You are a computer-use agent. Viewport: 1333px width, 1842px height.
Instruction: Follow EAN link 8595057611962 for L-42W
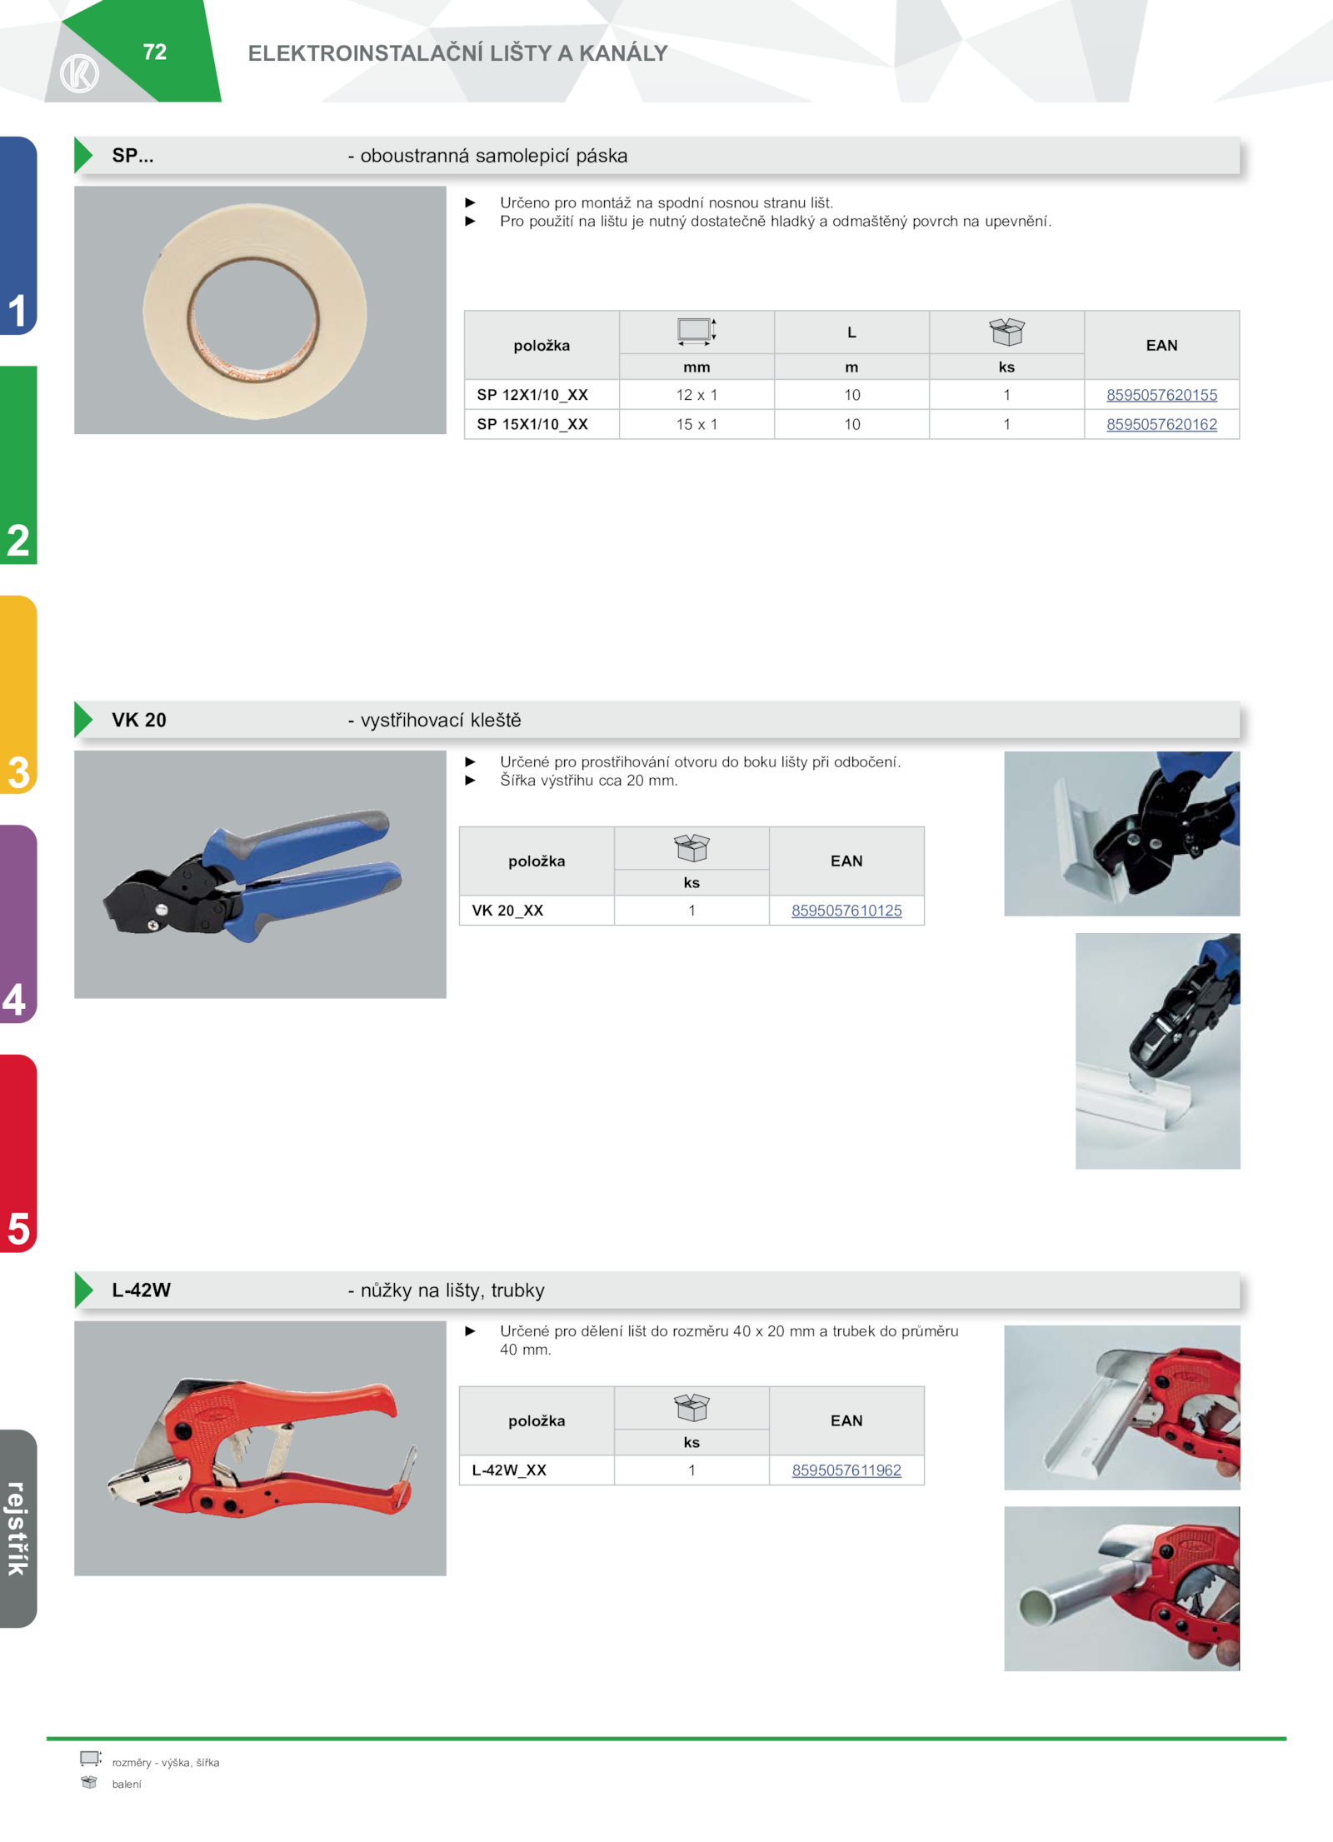(x=846, y=1470)
